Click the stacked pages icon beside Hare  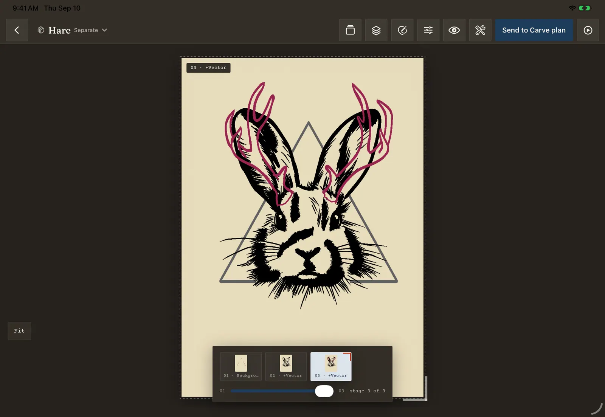[x=41, y=30]
